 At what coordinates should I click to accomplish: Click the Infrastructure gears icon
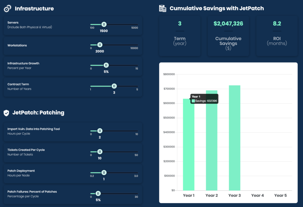[7, 9]
